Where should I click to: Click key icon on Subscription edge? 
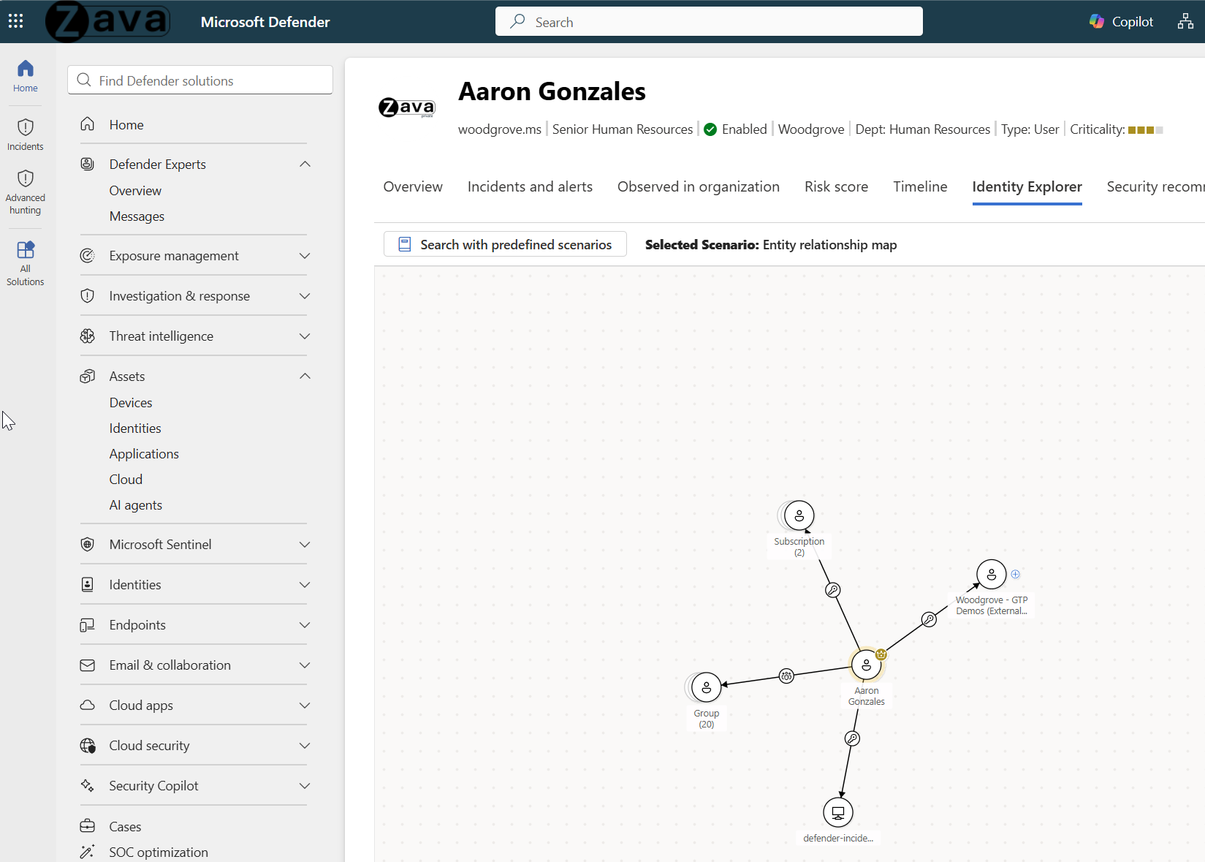(x=833, y=590)
